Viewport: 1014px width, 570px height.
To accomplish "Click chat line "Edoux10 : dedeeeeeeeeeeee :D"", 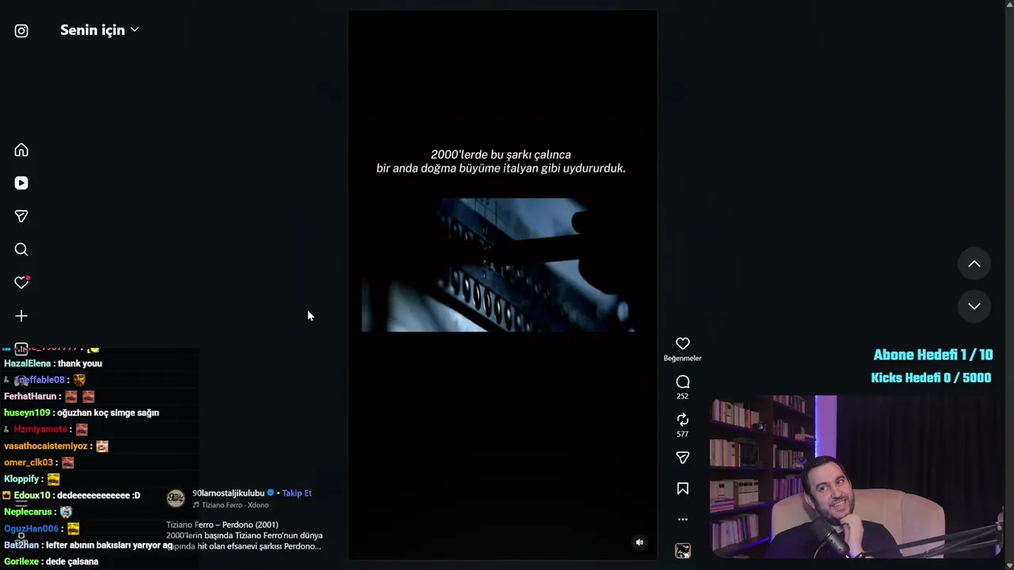I will point(72,496).
